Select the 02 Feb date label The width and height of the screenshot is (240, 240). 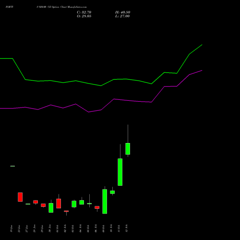(65, 228)
